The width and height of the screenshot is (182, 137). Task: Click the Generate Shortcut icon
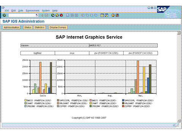click(x=107, y=15)
